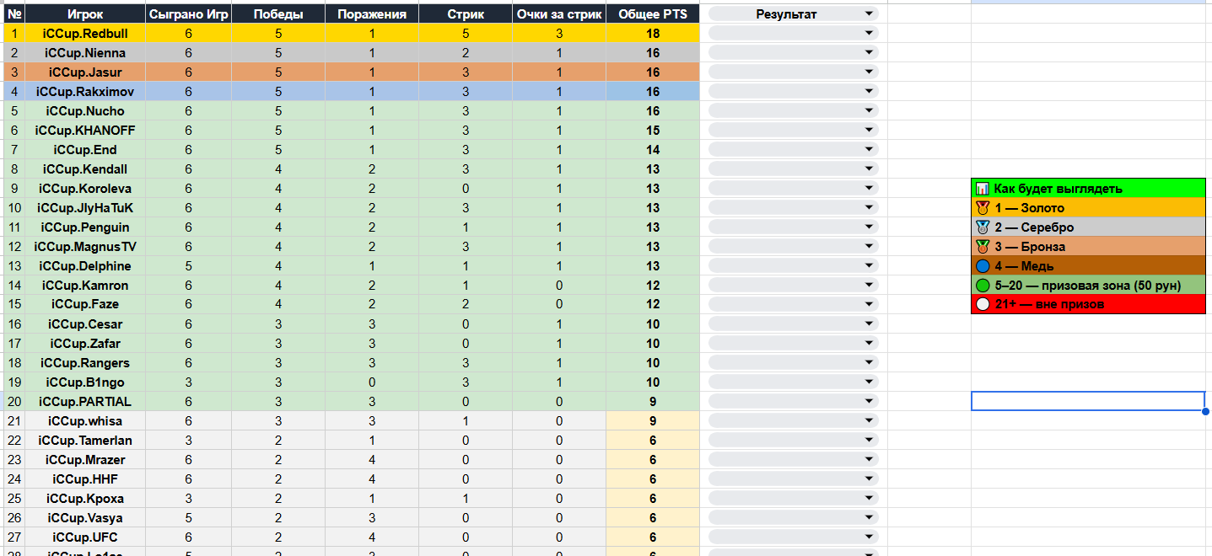
Task: Select the total PTS cell showing 18
Action: 652,34
